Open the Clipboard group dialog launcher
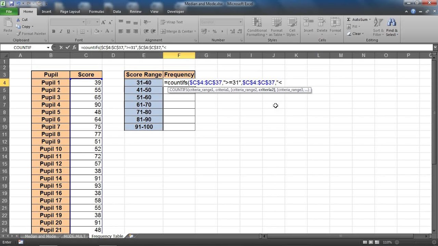Screen dimensions: 438x246 click(x=45, y=40)
